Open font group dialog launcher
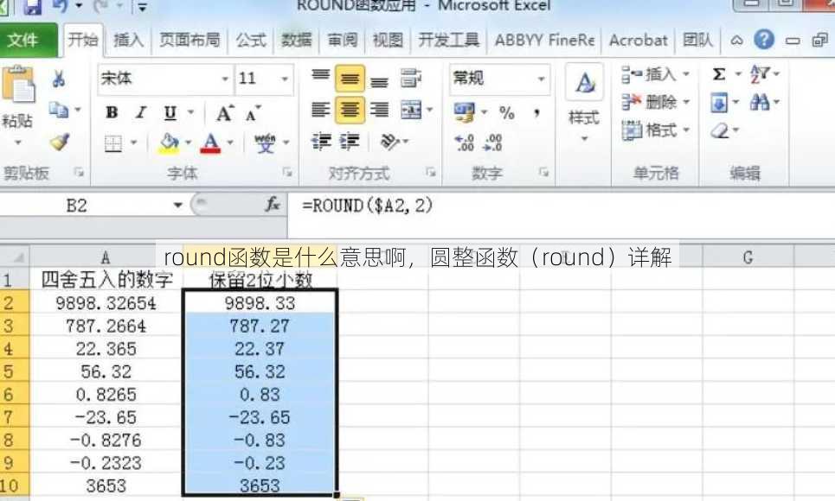Screen dimensions: 835x501 click(x=287, y=172)
